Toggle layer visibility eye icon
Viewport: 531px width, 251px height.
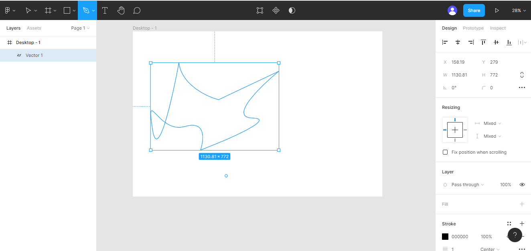click(x=522, y=185)
